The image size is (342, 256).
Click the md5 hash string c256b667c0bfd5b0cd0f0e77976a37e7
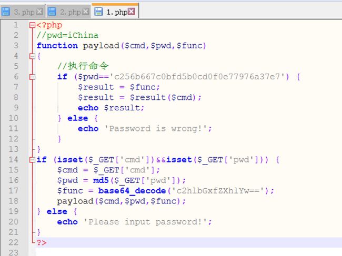tap(197, 77)
